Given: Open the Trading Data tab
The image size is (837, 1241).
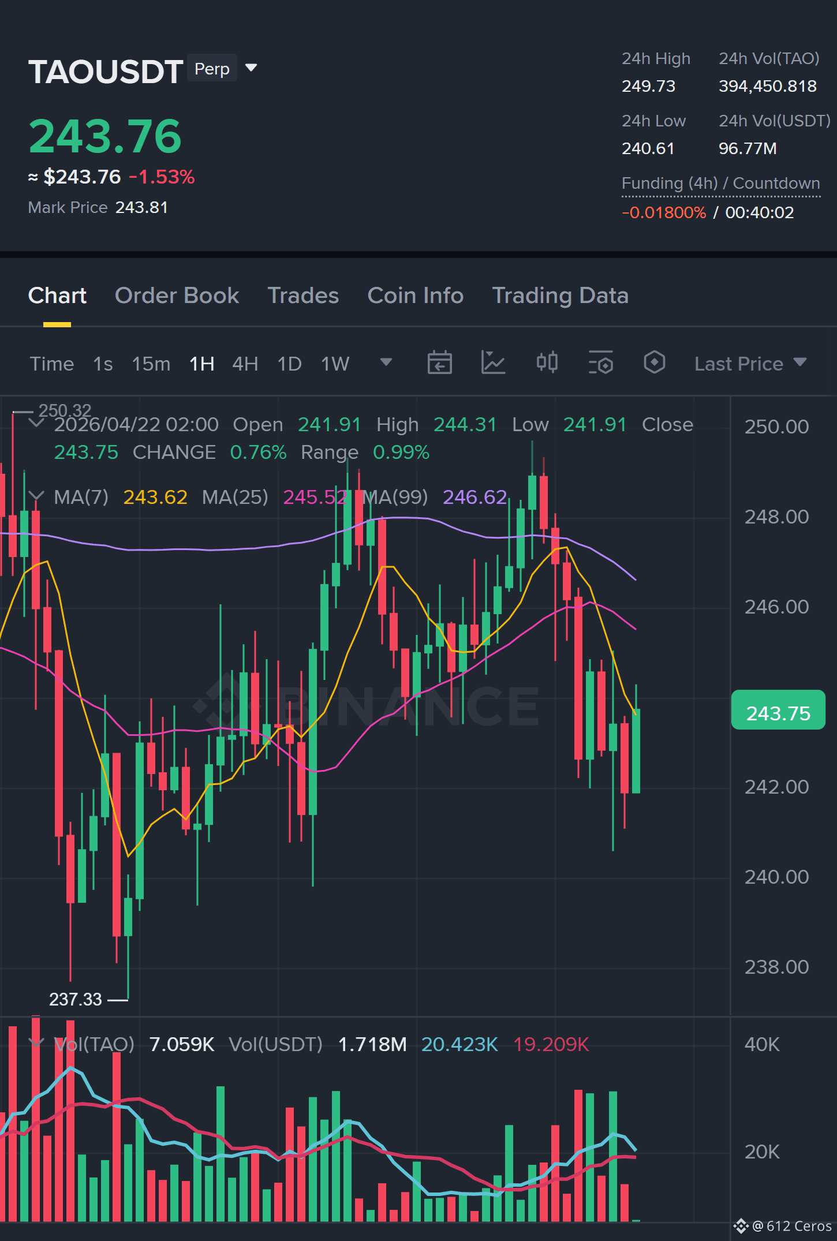Looking at the screenshot, I should [560, 296].
